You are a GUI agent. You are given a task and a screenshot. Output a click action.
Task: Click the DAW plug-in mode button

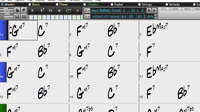tap(11, 17)
